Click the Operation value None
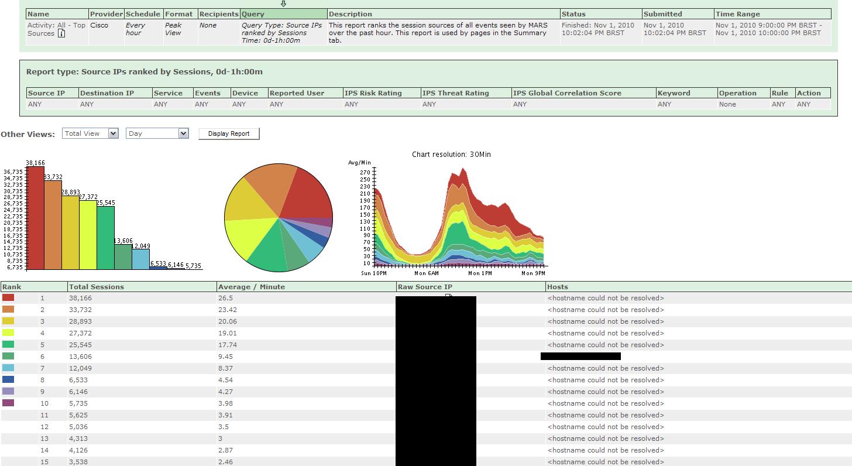Image resolution: width=852 pixels, height=466 pixels. [x=727, y=104]
